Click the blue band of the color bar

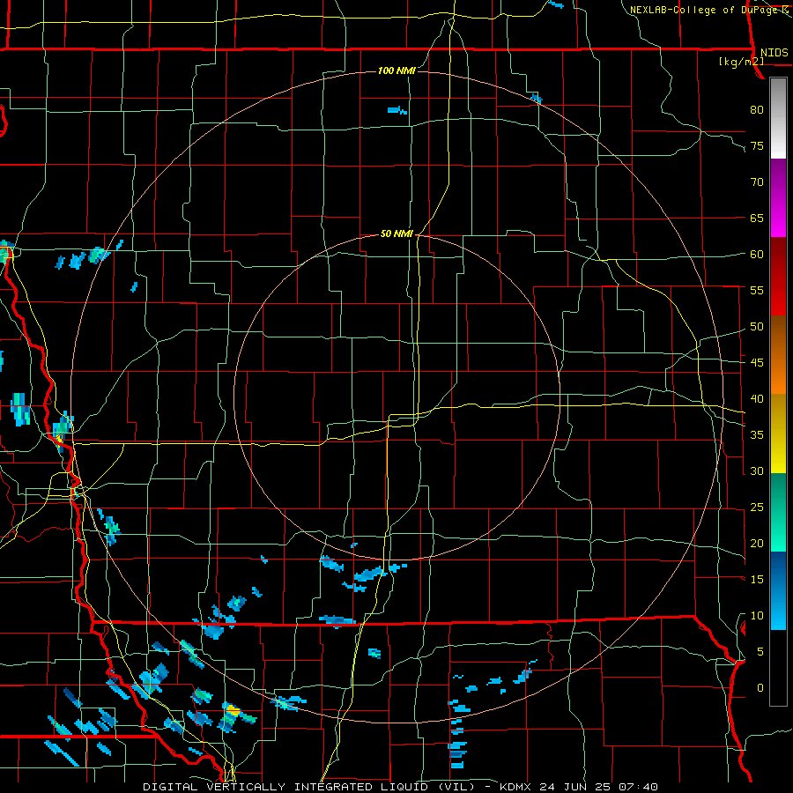click(x=778, y=590)
